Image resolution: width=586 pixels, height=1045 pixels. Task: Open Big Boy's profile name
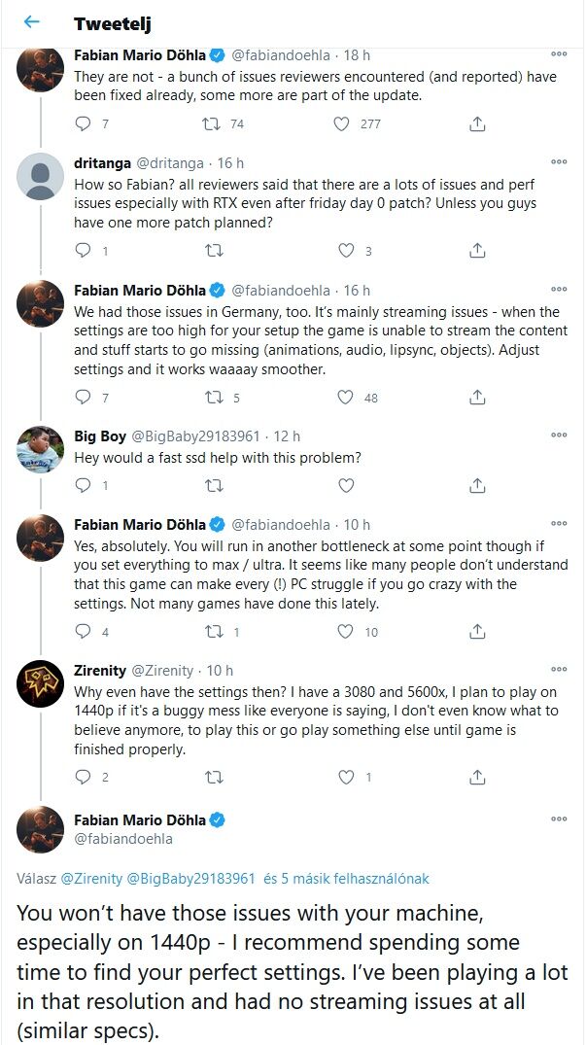(x=100, y=435)
